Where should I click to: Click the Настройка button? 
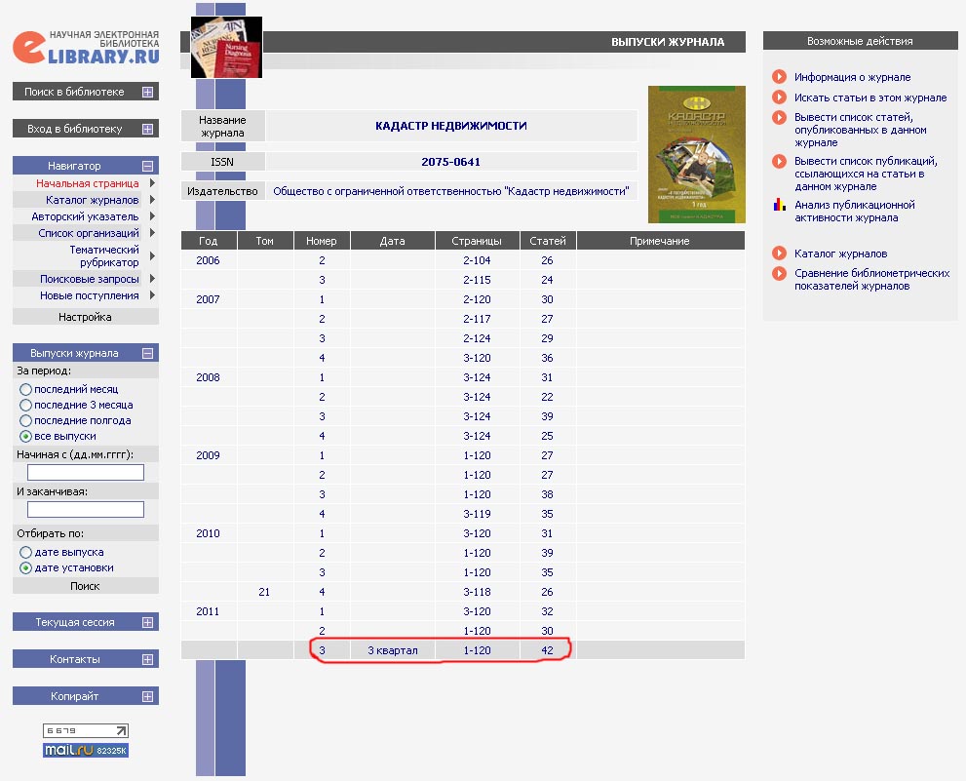[85, 317]
